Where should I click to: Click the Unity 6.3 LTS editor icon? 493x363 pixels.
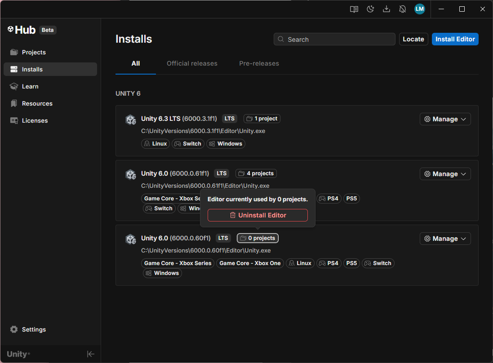(130, 120)
